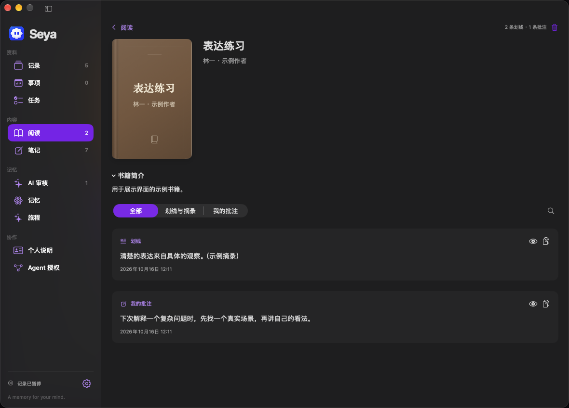This screenshot has width=569, height=408.
Task: Select the 全部 filter tab
Action: [x=135, y=211]
